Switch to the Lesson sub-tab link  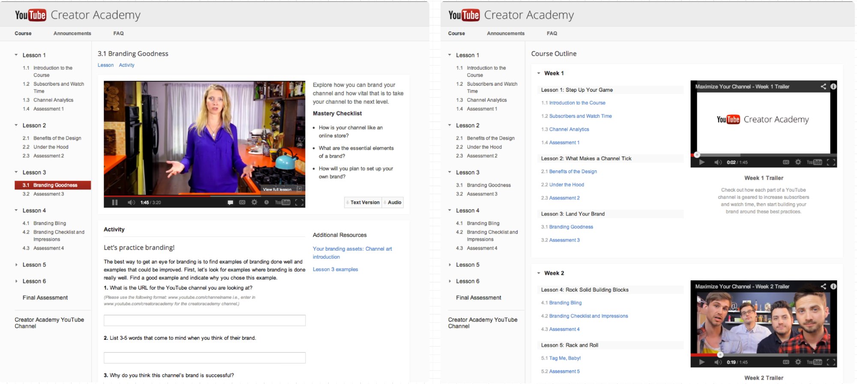[105, 65]
